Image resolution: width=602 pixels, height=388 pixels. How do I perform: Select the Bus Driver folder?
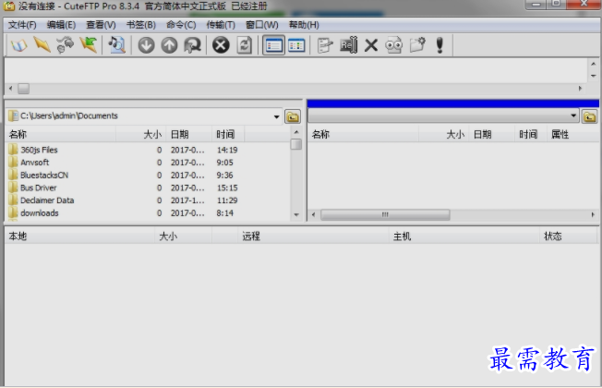tap(39, 188)
